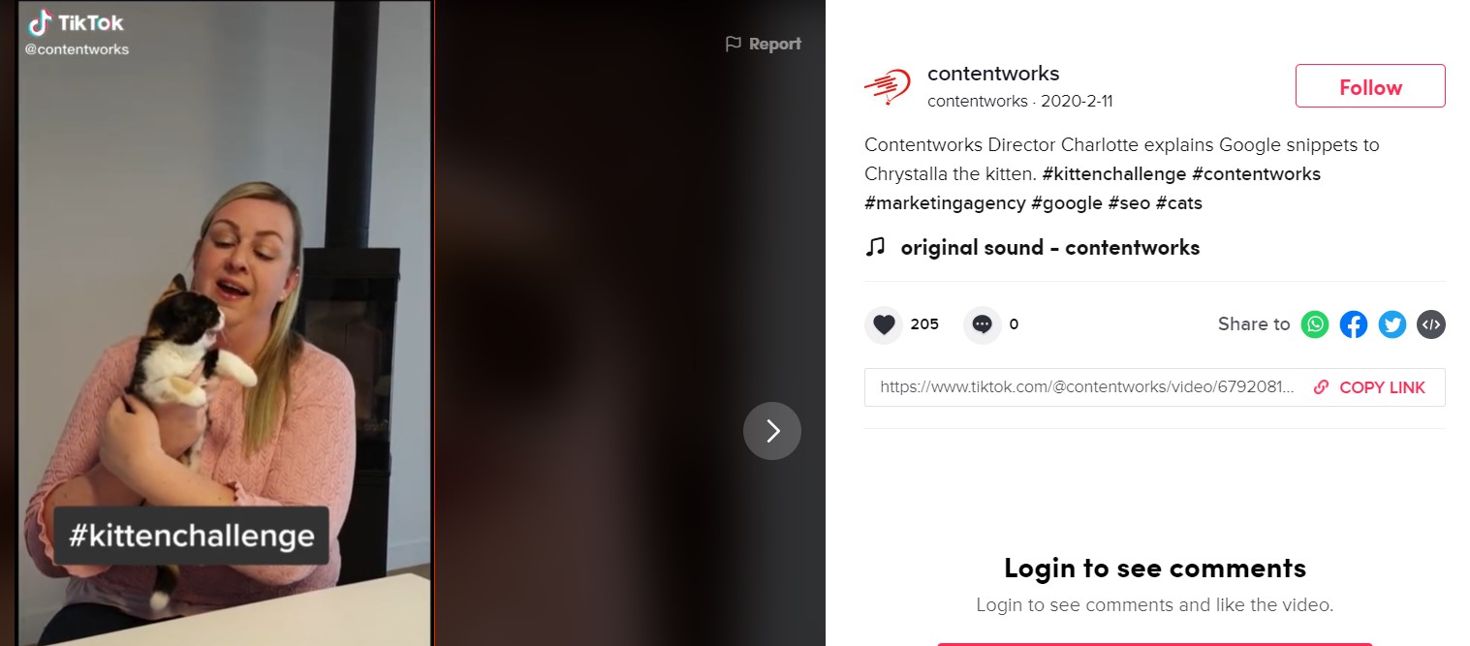Click the music note icon
This screenshot has width=1470, height=646.
(x=875, y=247)
